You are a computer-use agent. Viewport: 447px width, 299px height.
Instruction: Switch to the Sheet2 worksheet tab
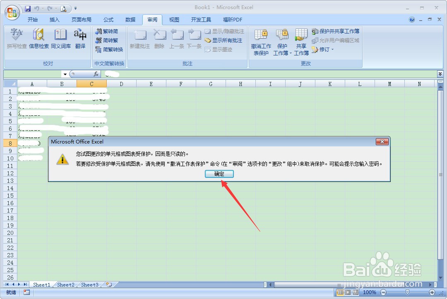point(65,285)
